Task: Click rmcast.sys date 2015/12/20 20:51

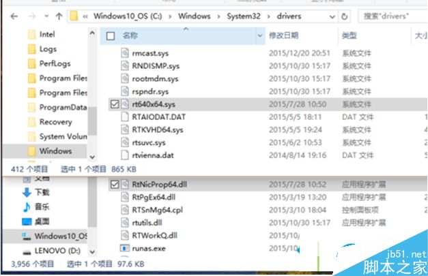Action: 300,53
